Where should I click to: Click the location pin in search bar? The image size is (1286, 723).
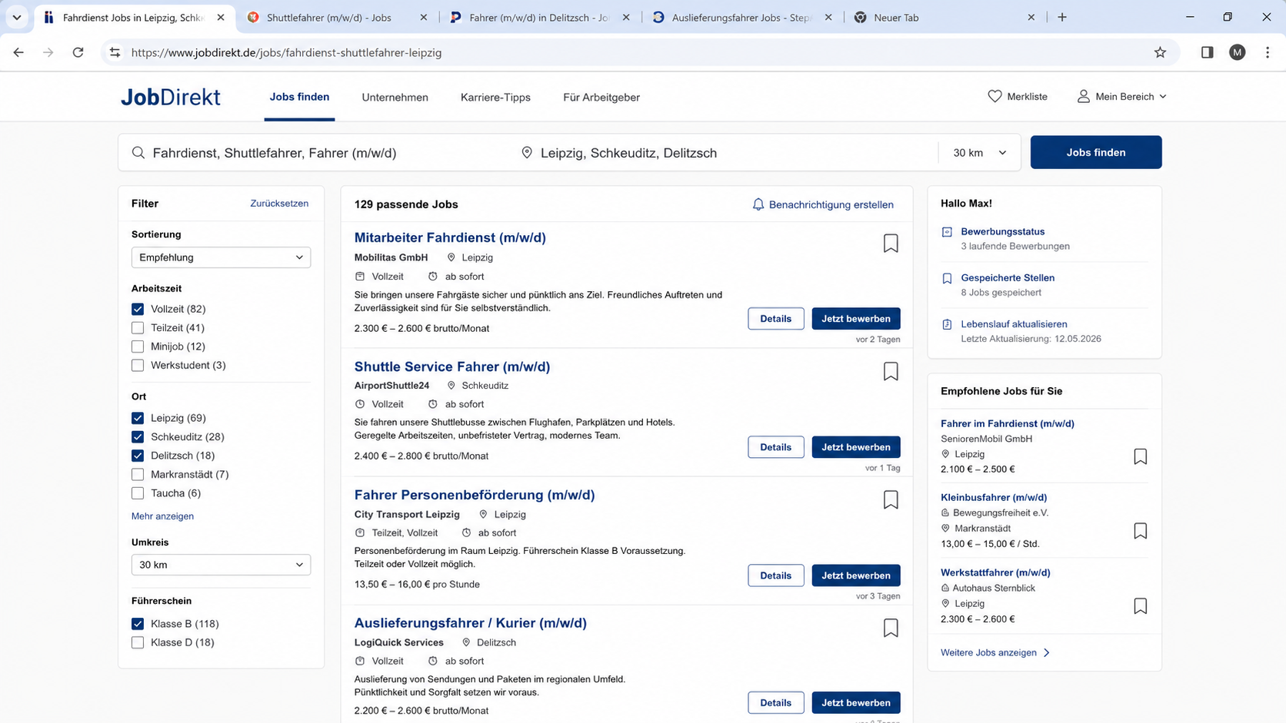point(527,153)
